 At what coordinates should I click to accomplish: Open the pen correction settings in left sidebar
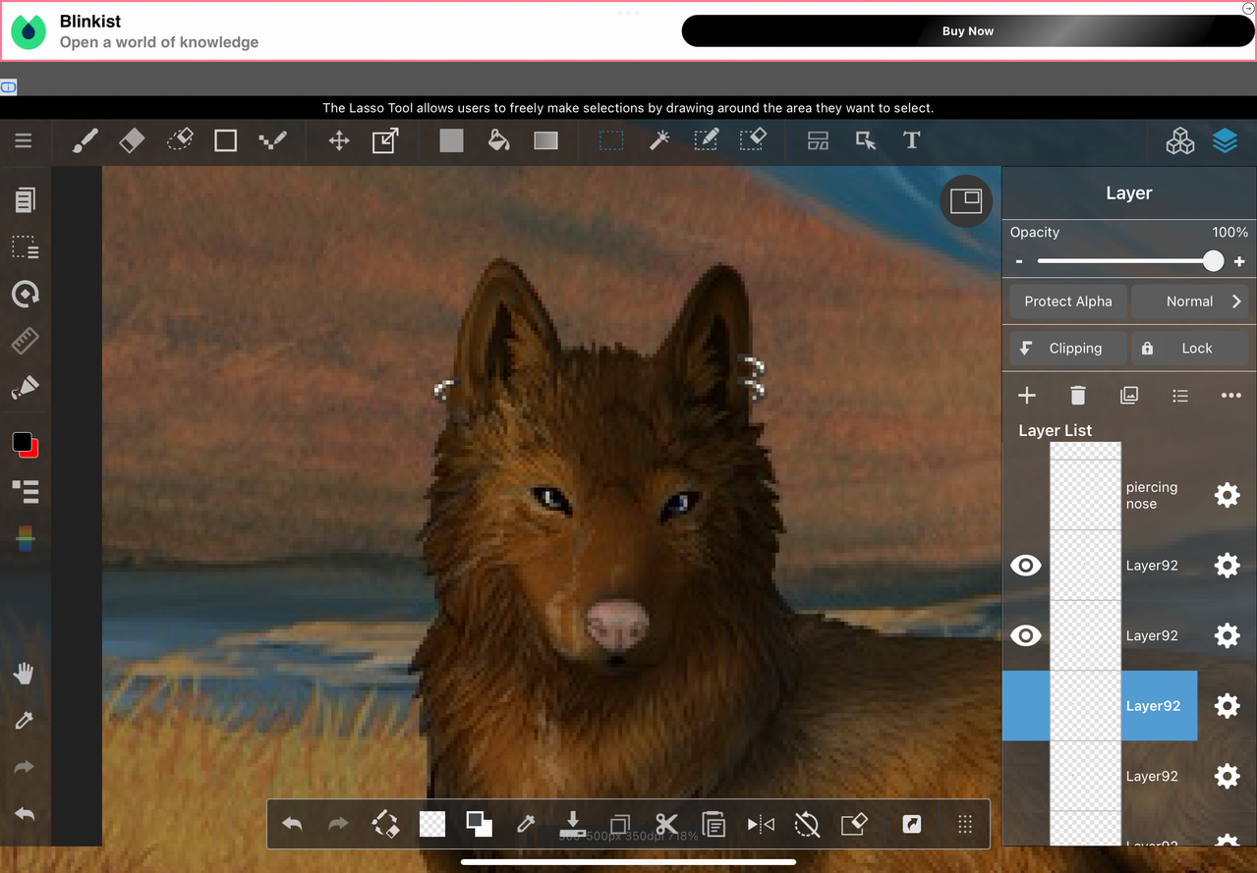pyautogui.click(x=26, y=387)
